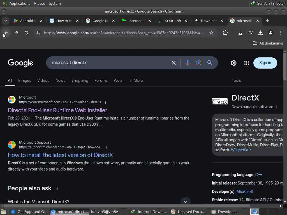Screen dimensions: 287x215
Task: Open search Tools button
Action: (x=236, y=80)
